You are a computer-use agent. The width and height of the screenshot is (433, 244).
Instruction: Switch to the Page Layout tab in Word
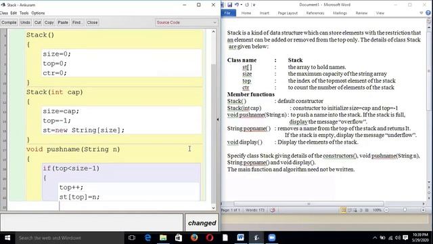coord(288,13)
